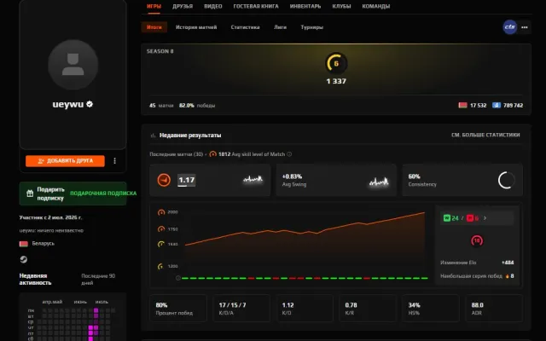
Task: Click the 0.78 K/R stat
Action: pyautogui.click(x=368, y=309)
